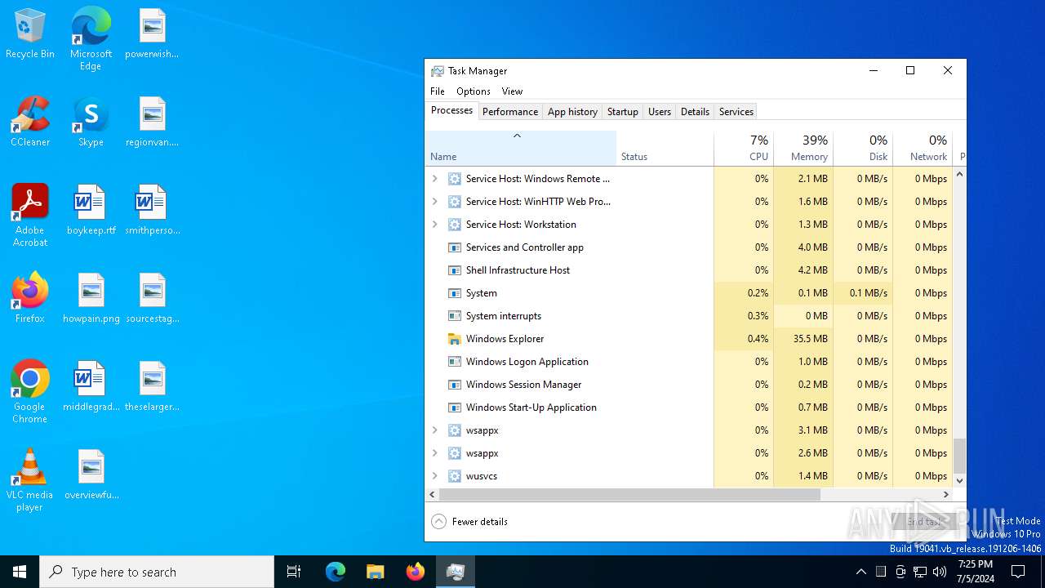Click the Type here to search box
The height and width of the screenshot is (588, 1045).
(157, 572)
